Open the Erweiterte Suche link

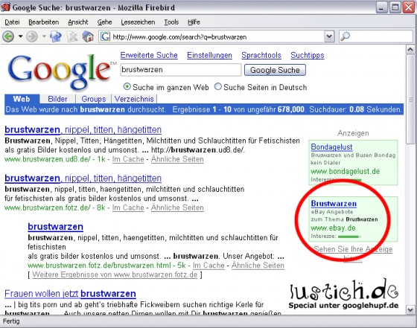tap(149, 55)
